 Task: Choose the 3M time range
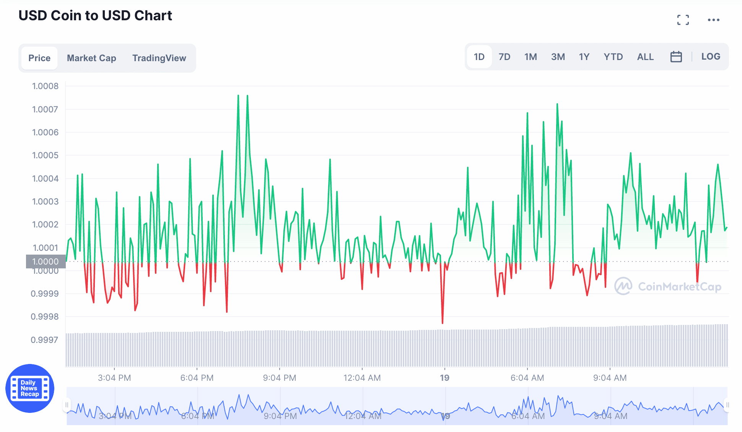pyautogui.click(x=558, y=57)
